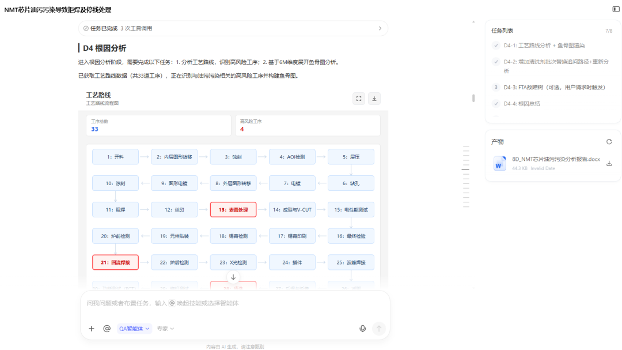622x350 pixels.
Task: Toggle the D4-1 工艺路线分析 task check
Action: click(496, 46)
